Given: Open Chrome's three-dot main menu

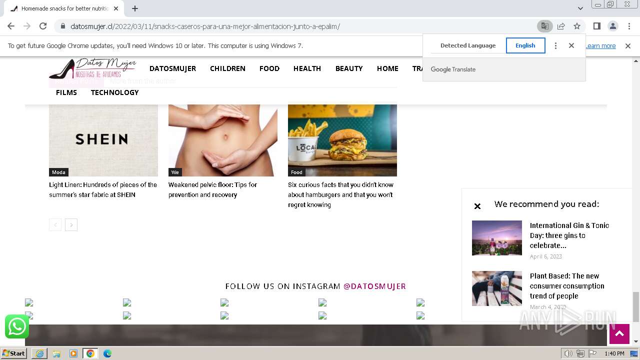Looking at the screenshot, I should (629, 26).
